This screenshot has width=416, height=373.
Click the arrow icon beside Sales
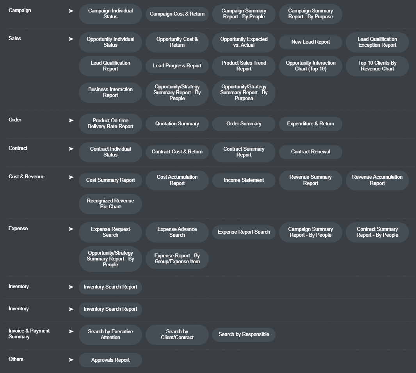point(71,39)
